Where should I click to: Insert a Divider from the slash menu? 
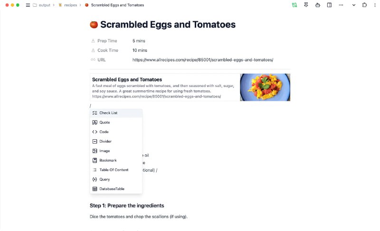[116, 141]
